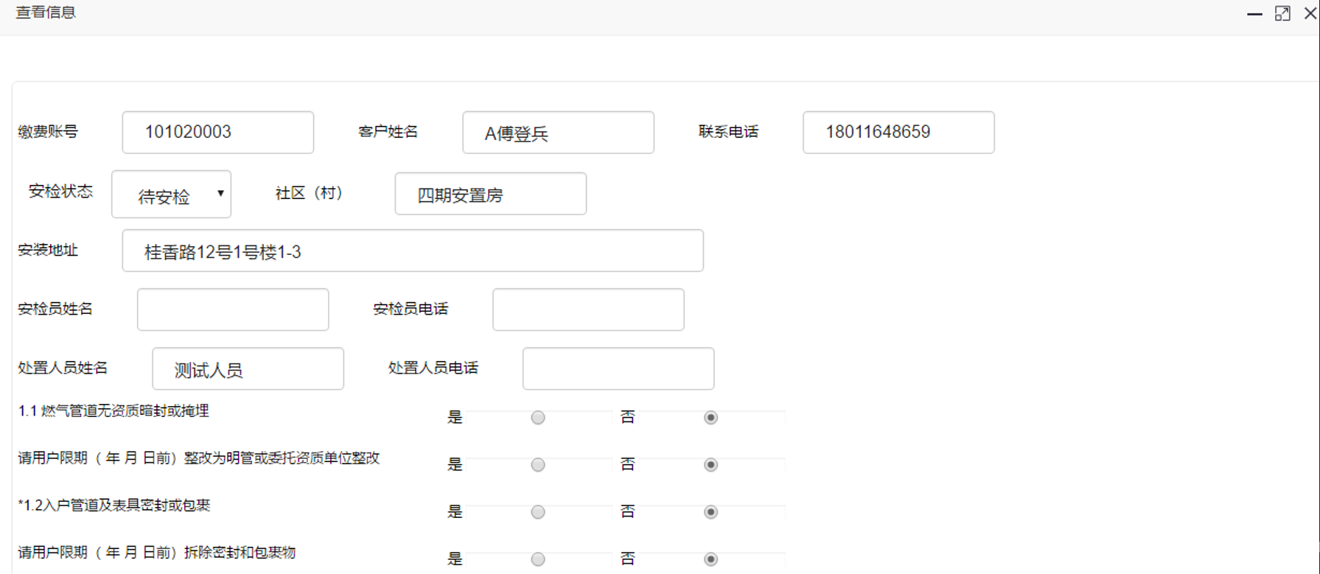This screenshot has height=574, width=1320.
Task: Click the 缴费账号 label
Action: (48, 132)
